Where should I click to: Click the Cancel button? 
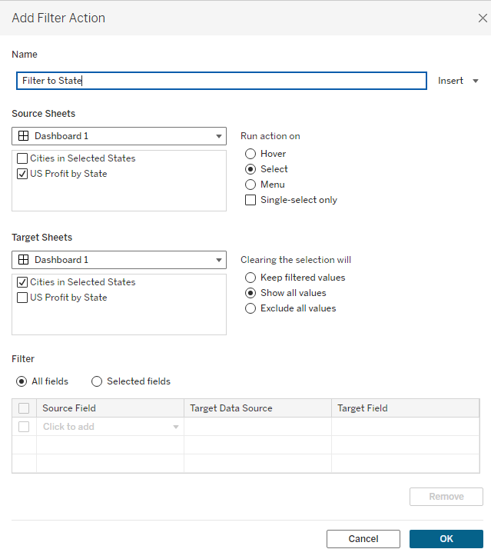coord(363,539)
